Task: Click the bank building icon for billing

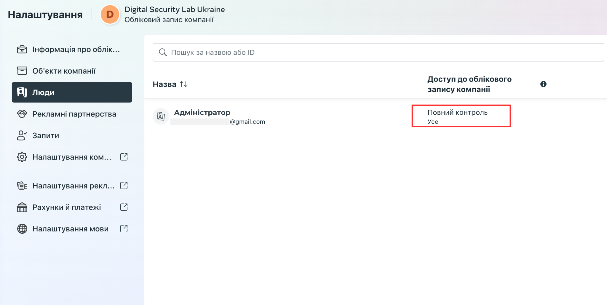Action: pyautogui.click(x=22, y=207)
